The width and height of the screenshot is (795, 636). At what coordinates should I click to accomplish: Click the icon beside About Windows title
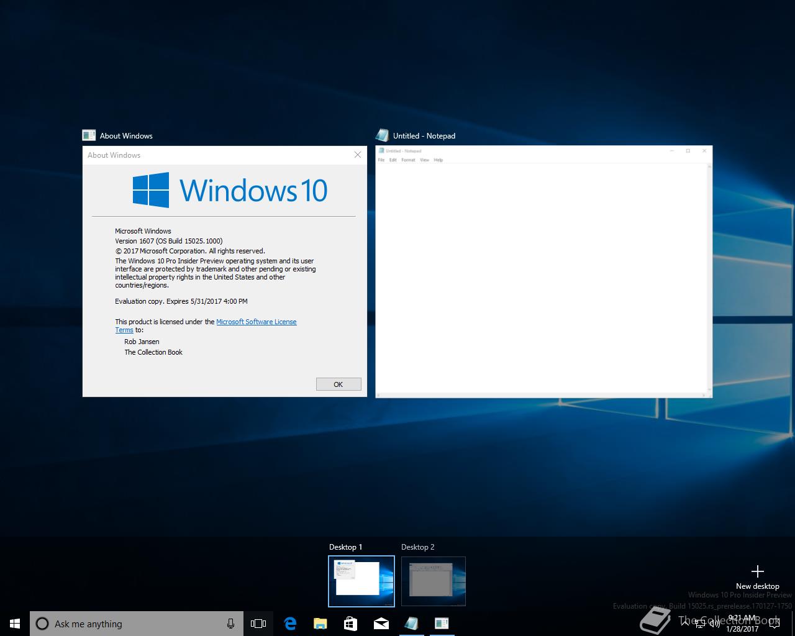pos(89,135)
